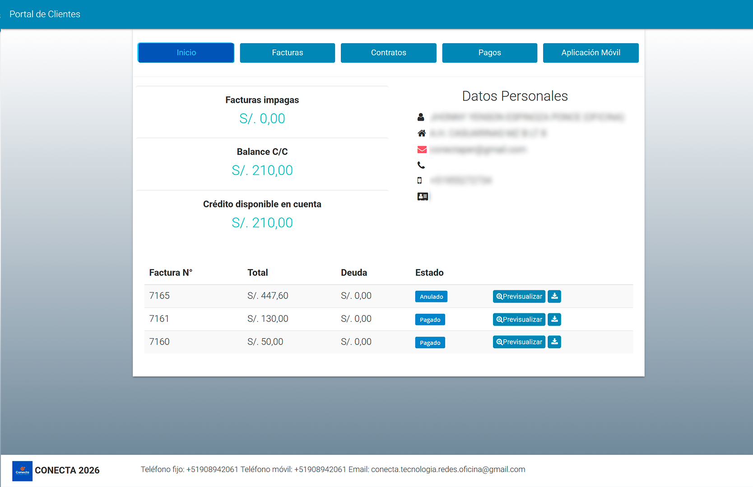Go to the Pagos tab
The image size is (753, 487).
tap(489, 53)
